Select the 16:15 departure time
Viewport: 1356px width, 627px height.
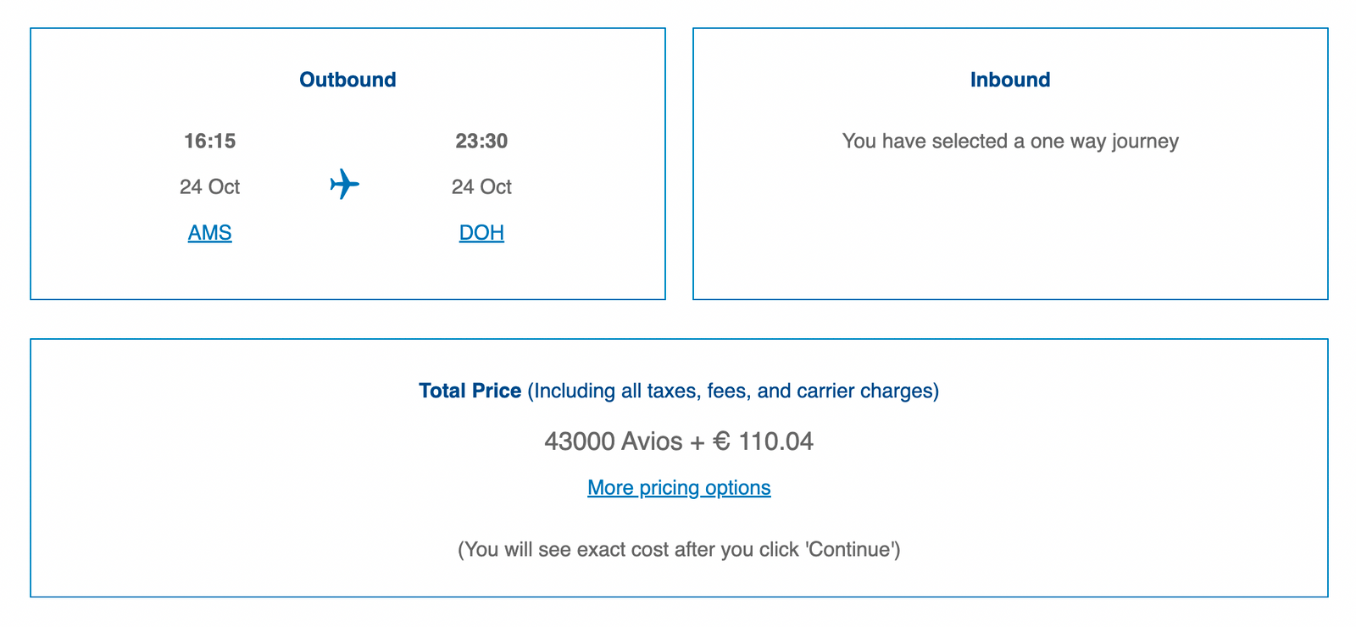click(209, 141)
